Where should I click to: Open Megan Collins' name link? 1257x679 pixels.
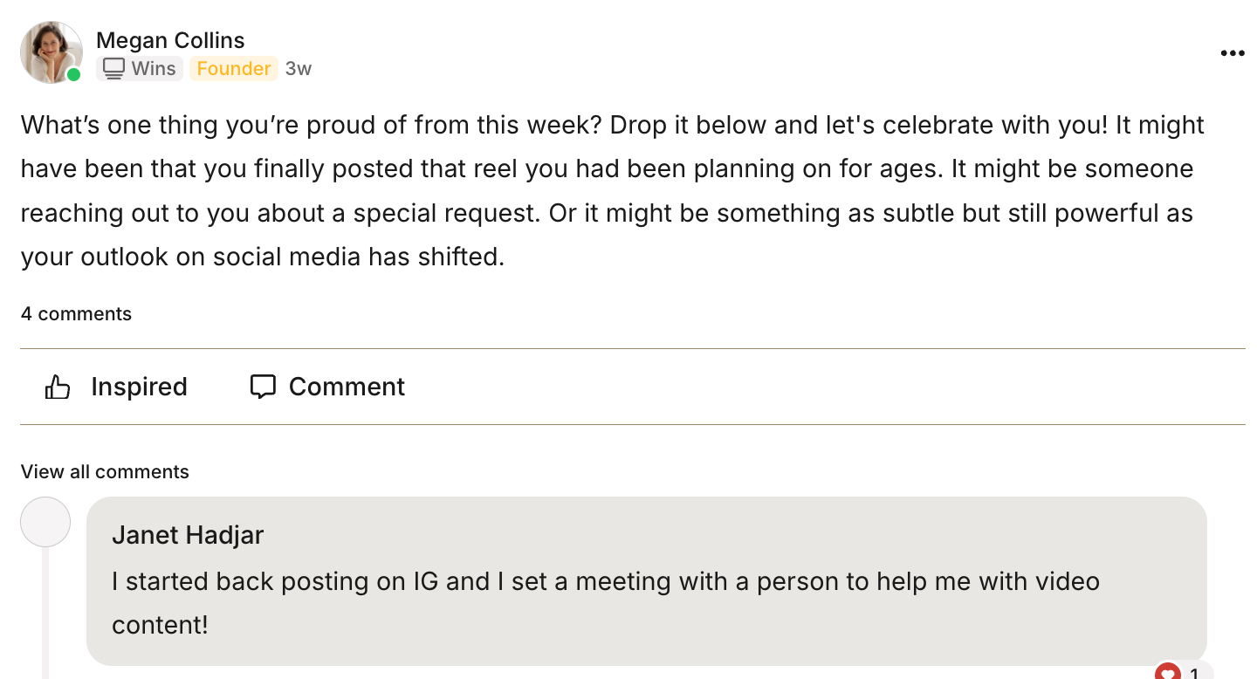(x=171, y=40)
